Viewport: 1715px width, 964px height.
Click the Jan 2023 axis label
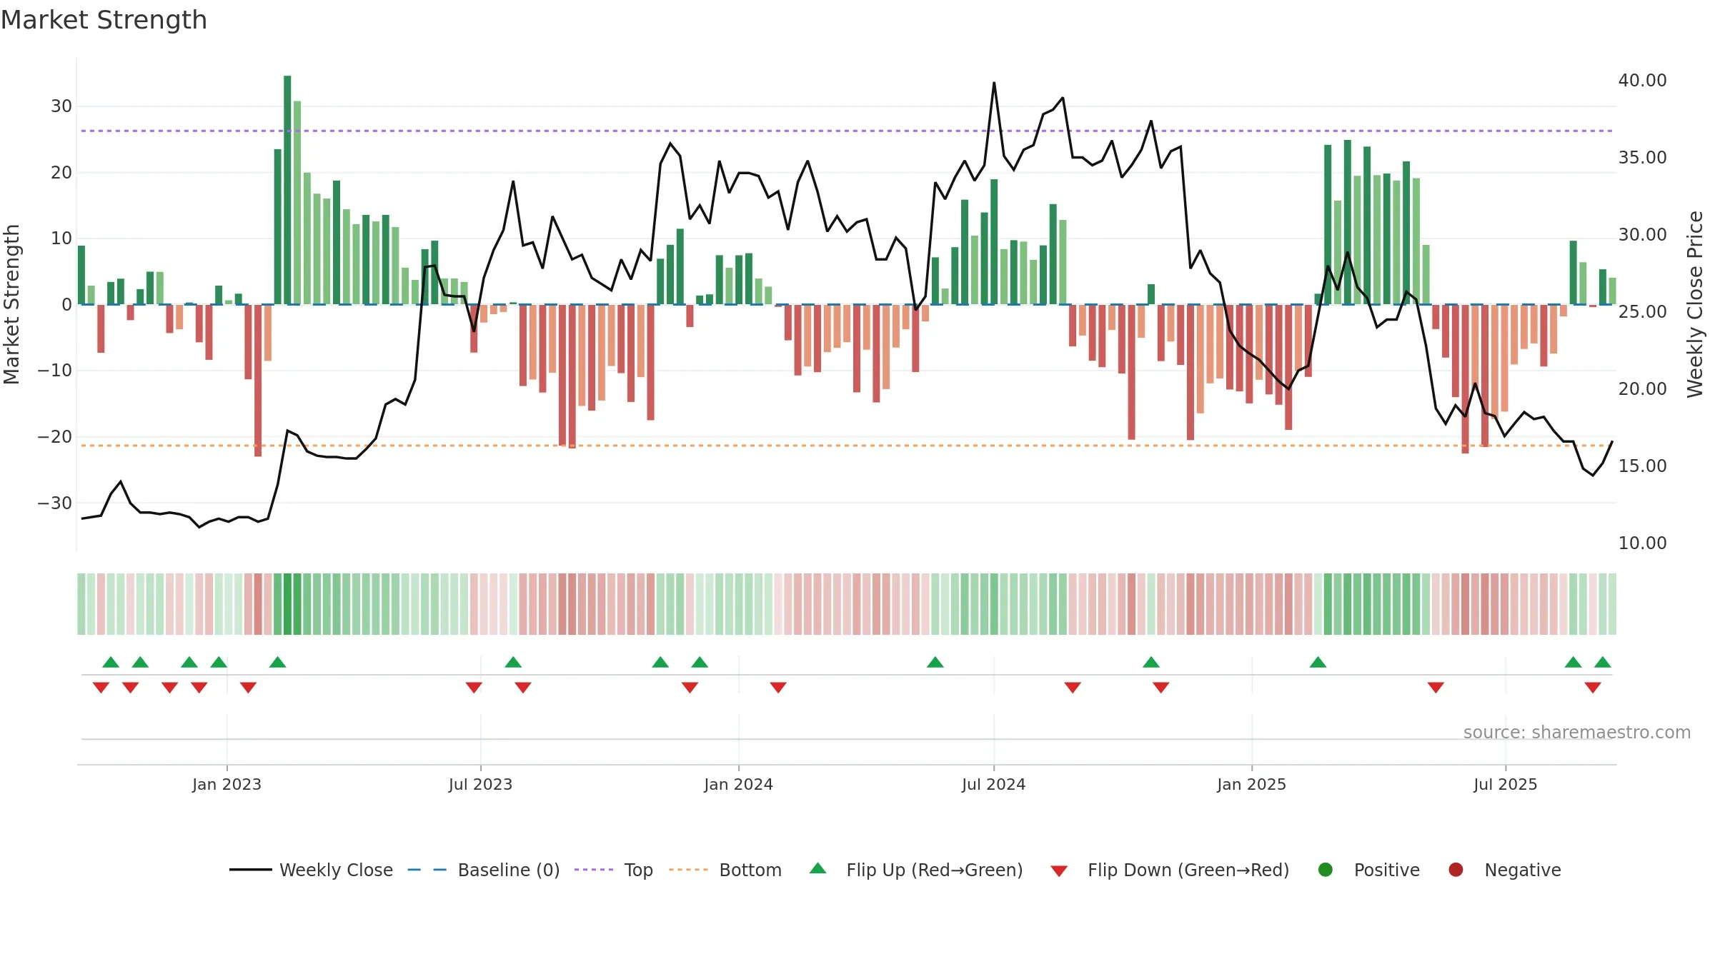coord(227,784)
